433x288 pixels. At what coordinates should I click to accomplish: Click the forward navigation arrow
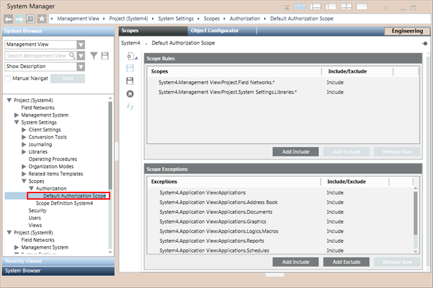click(x=20, y=18)
